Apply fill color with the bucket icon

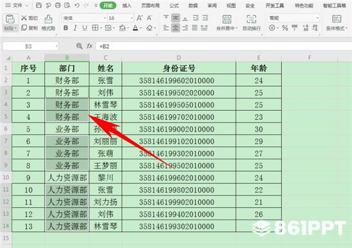click(x=123, y=28)
